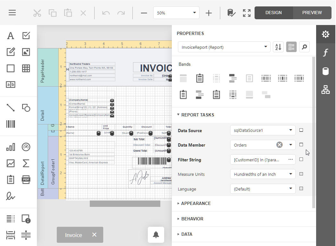Click the Cut scissors icon
This screenshot has width=336, height=246.
(37, 13)
